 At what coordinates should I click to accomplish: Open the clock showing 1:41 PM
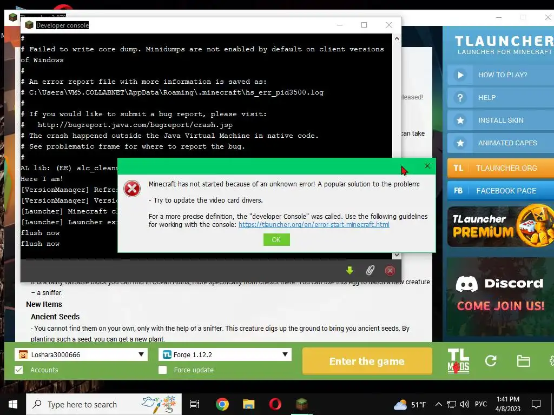click(507, 404)
